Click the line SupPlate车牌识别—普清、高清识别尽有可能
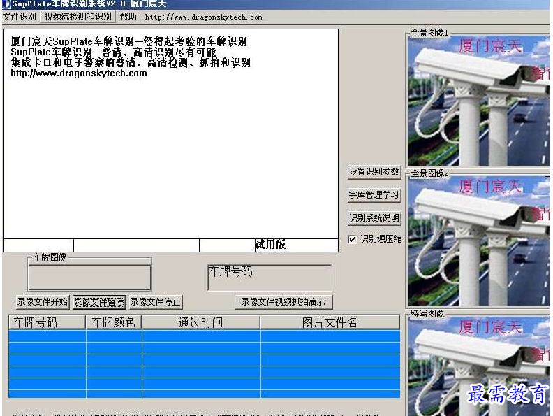 pos(113,52)
